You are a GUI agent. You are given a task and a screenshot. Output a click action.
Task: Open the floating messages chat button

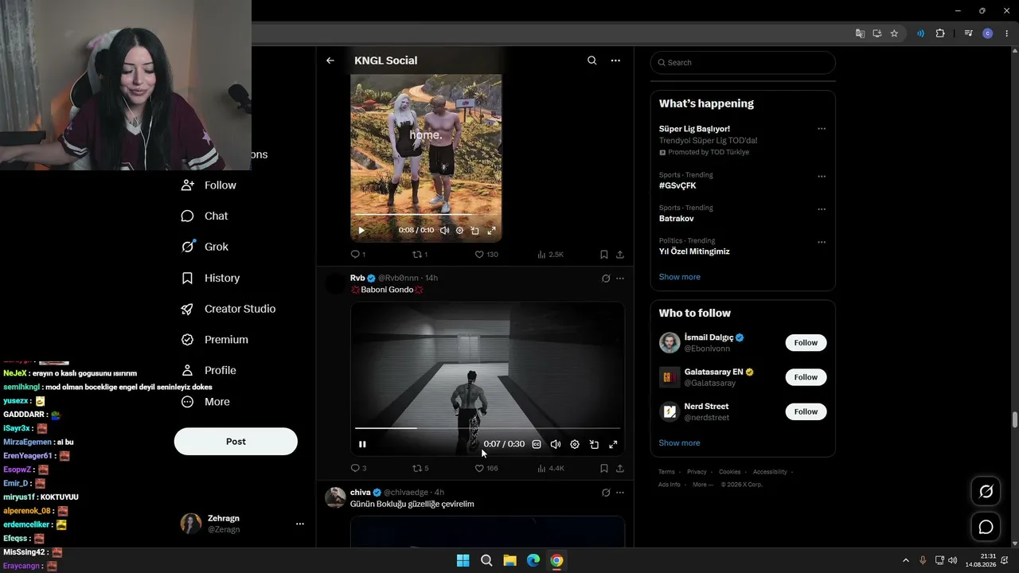[x=986, y=527]
